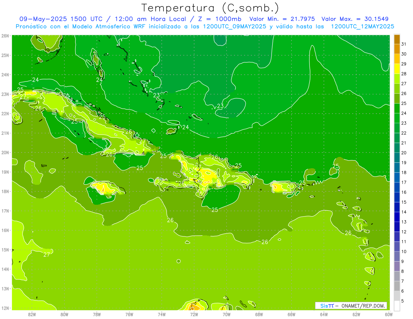
Task: Click the 74W longitude label
Action: coord(162,314)
